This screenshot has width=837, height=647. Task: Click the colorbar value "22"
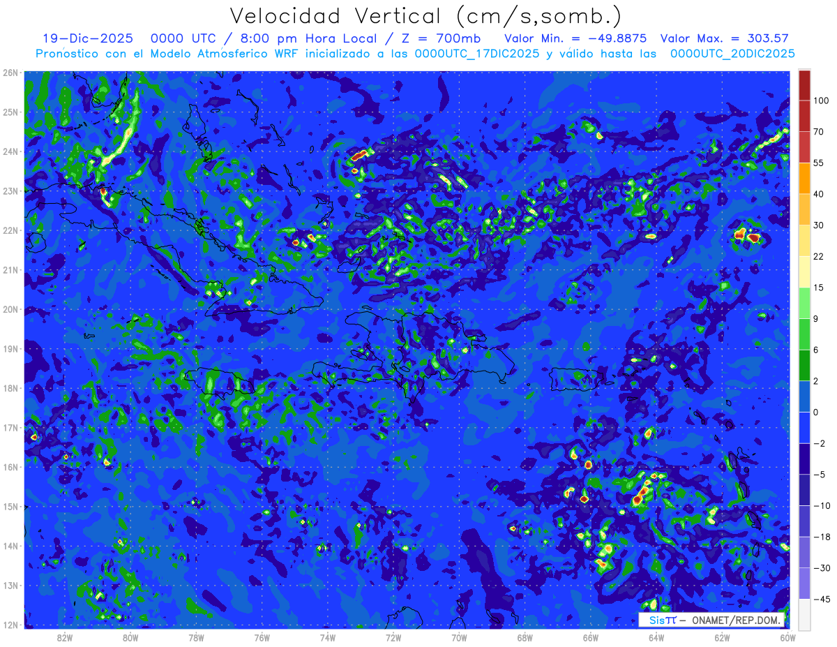[818, 257]
